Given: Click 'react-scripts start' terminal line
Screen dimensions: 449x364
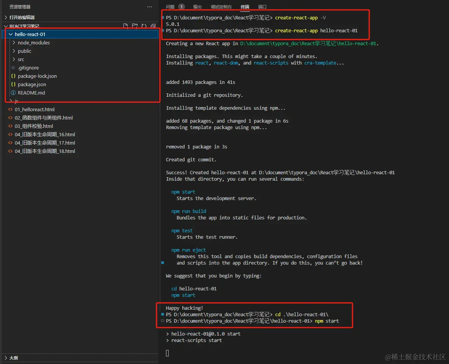Looking at the screenshot, I should [196, 340].
